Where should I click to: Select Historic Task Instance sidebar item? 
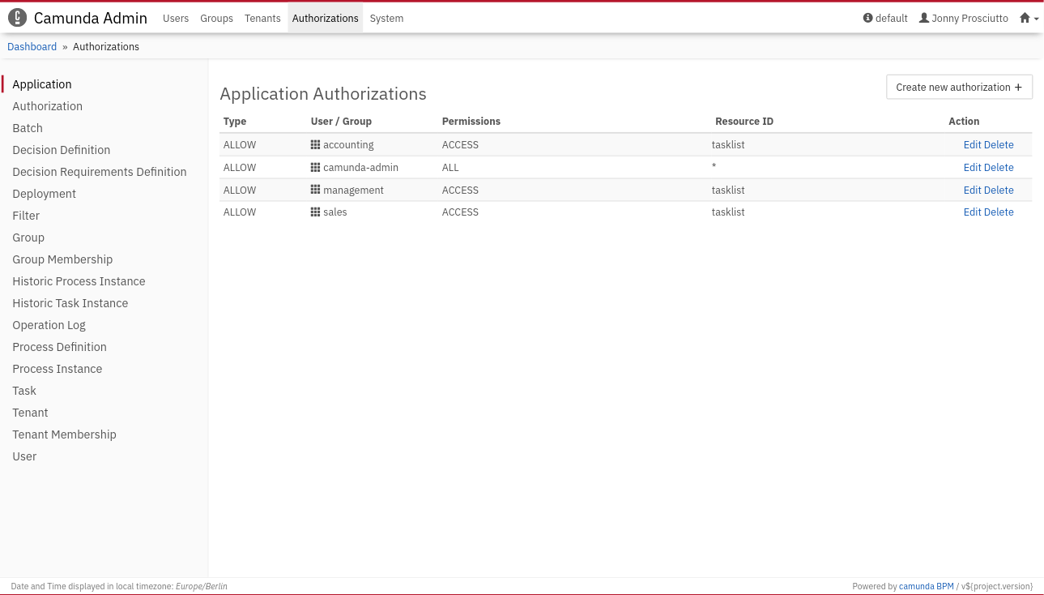point(70,303)
